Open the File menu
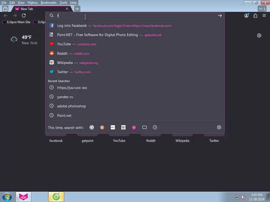Viewport: 270px width, 202px height. [4, 3]
